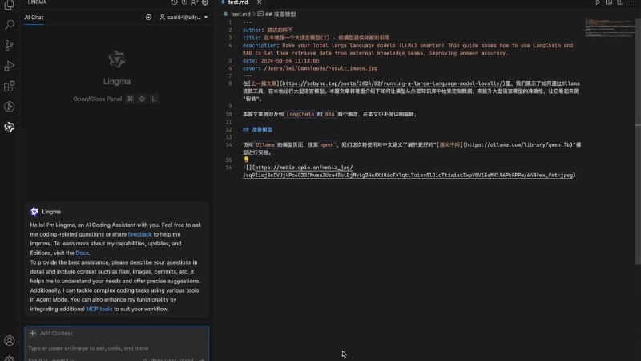Click the Add Context button

pos(51,333)
